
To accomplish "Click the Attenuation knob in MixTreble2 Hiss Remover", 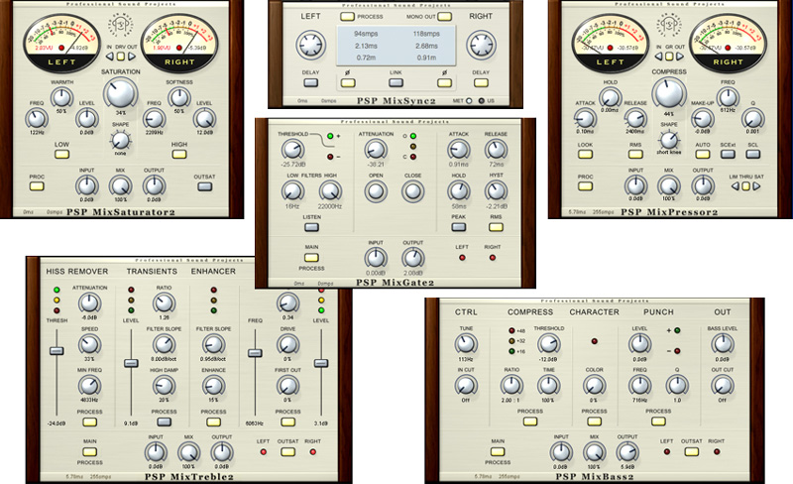I will (89, 301).
